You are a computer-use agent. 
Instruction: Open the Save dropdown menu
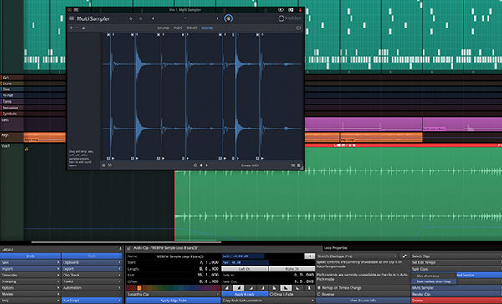pyautogui.click(x=30, y=262)
